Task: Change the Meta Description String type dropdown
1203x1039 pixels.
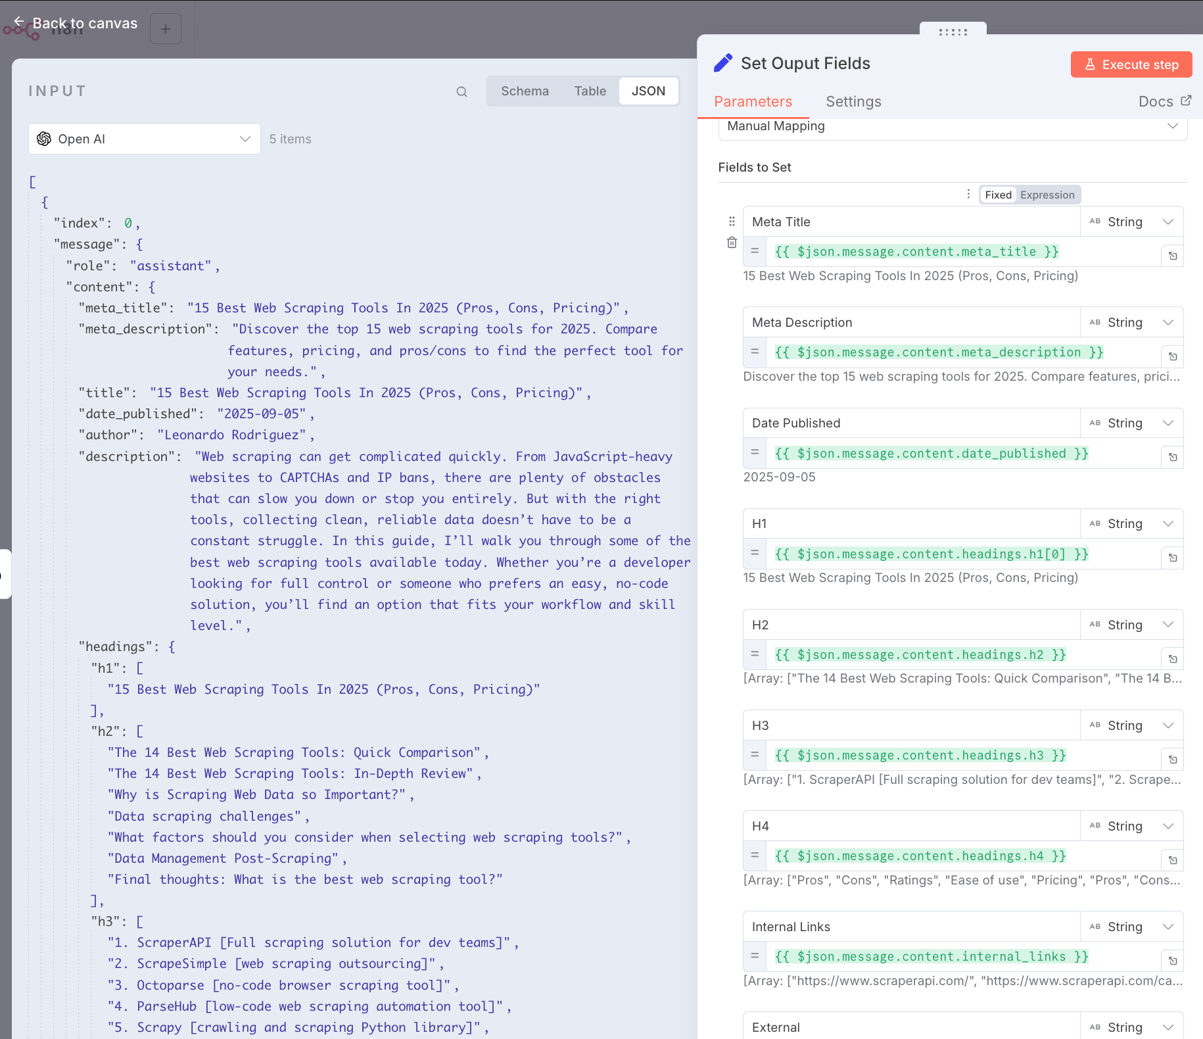Action: click(1131, 322)
